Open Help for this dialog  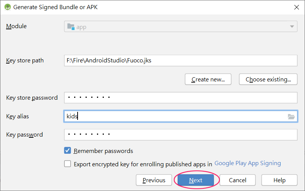(279, 180)
